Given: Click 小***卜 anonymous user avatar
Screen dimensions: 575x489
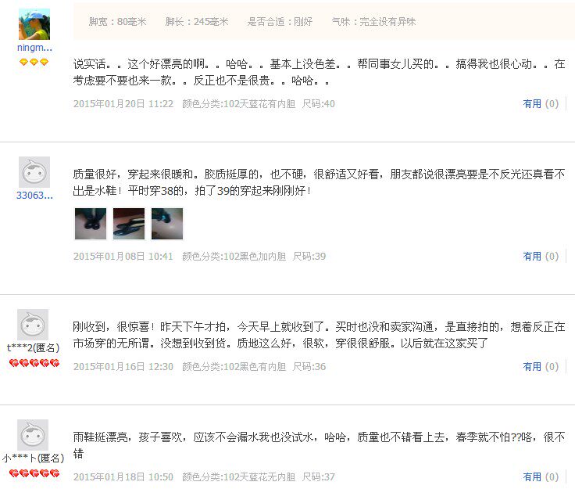Looking at the screenshot, I should point(33,435).
